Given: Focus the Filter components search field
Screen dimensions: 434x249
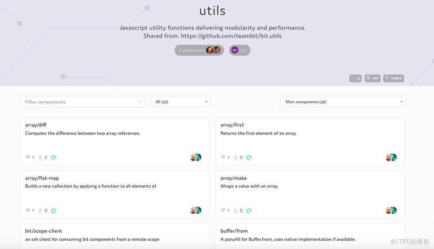Looking at the screenshot, I should pyautogui.click(x=83, y=102).
